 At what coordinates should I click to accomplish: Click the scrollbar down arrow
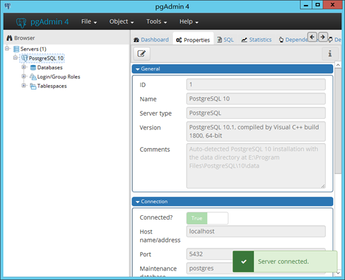338,273
